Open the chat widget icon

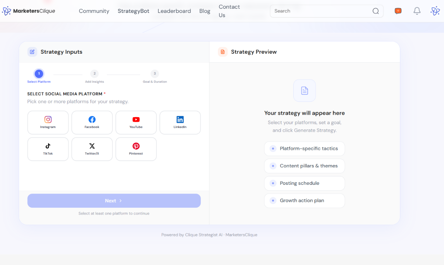pyautogui.click(x=398, y=11)
